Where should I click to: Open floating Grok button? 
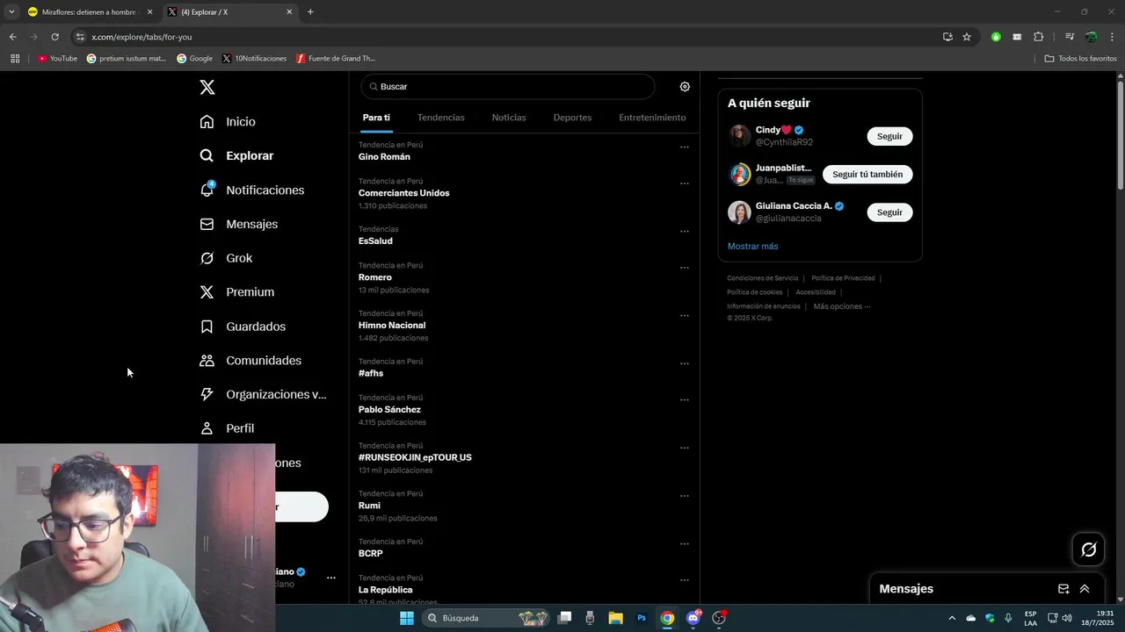click(x=1089, y=549)
